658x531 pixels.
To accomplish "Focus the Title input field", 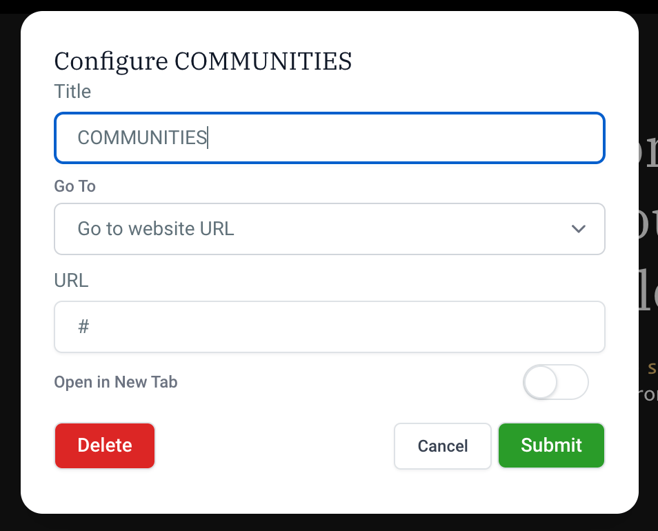I will (x=329, y=138).
